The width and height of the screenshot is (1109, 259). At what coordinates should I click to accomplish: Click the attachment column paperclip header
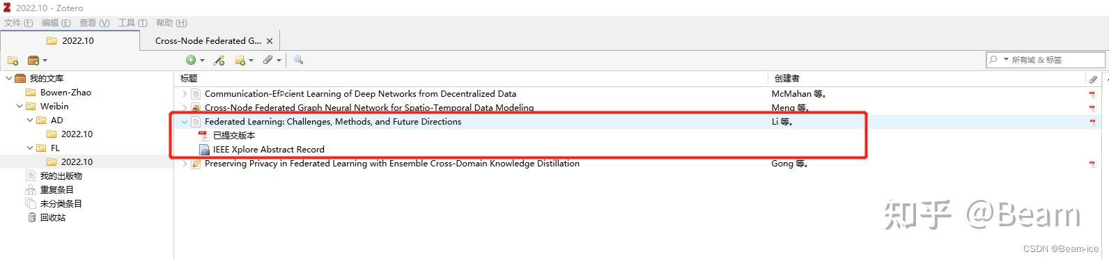point(1093,79)
